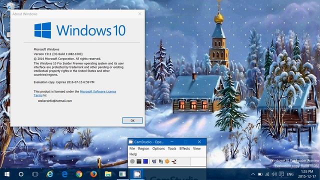The height and width of the screenshot is (180, 320).
Task: Launch Microsoft Edge from the taskbar
Action: tap(64, 174)
